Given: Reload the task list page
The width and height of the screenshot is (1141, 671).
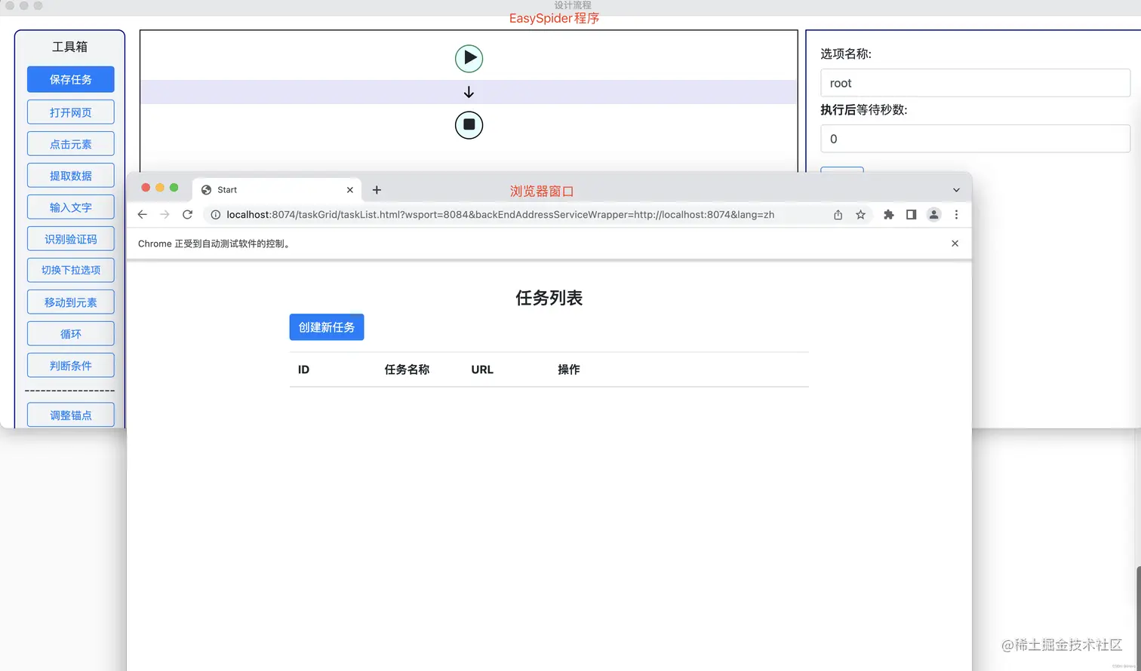Looking at the screenshot, I should tap(187, 214).
